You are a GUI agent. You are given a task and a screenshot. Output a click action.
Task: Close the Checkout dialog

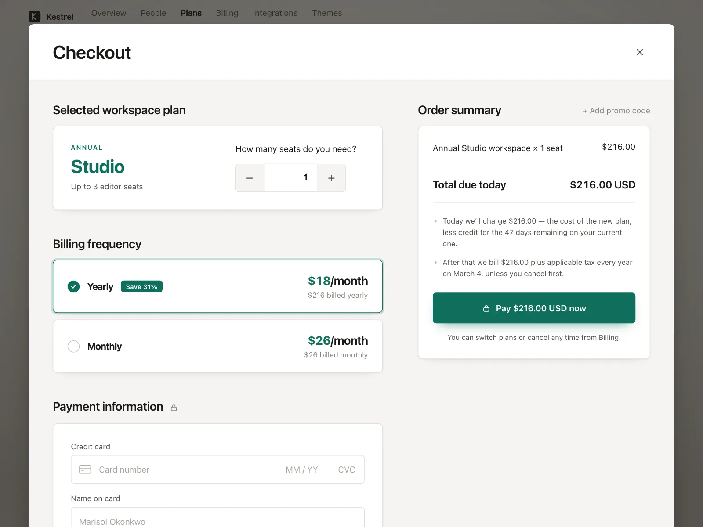point(640,52)
